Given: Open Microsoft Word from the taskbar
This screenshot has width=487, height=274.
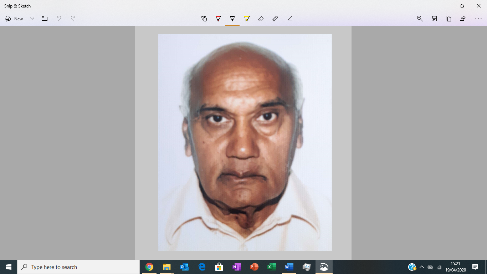Looking at the screenshot, I should click(x=289, y=267).
